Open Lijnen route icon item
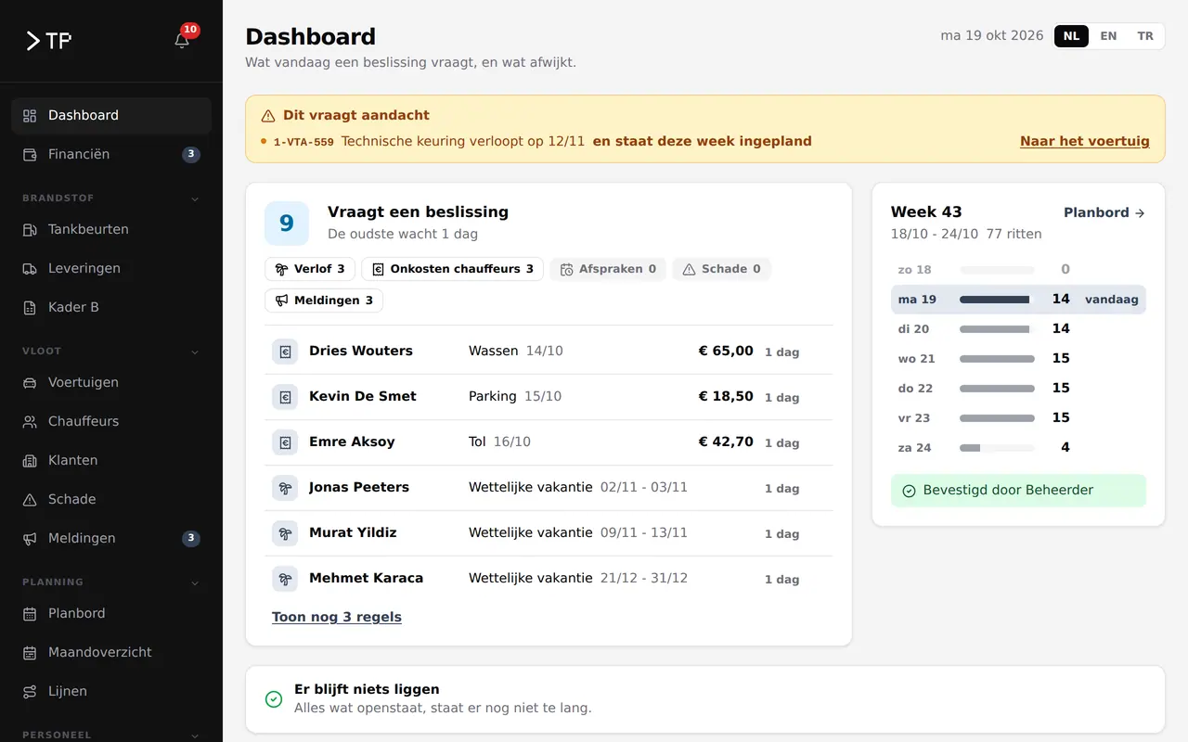The height and width of the screenshot is (742, 1188). pyautogui.click(x=111, y=691)
